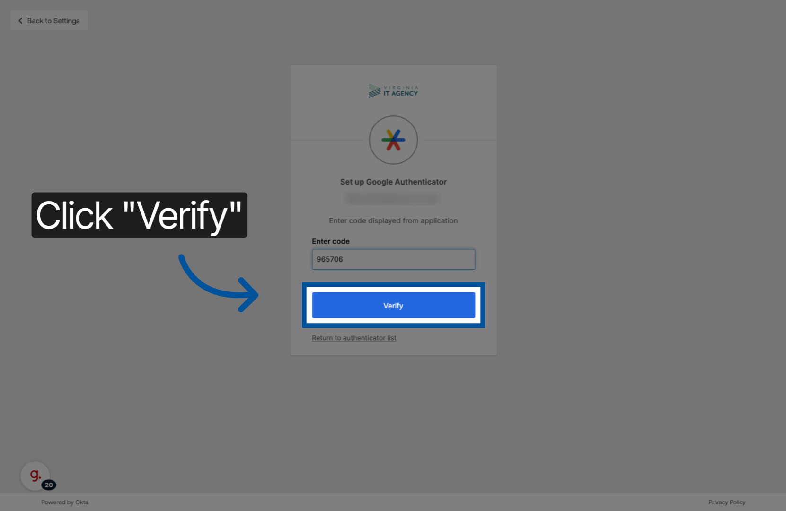Click the 20 step counter badge
The height and width of the screenshot is (511, 786).
pyautogui.click(x=49, y=485)
